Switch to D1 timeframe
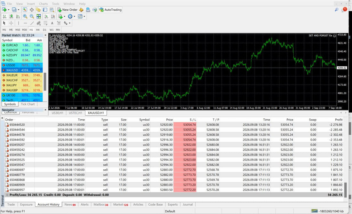 (44, 30)
